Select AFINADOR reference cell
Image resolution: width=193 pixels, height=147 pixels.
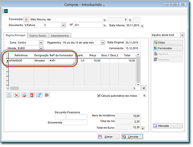point(21,61)
